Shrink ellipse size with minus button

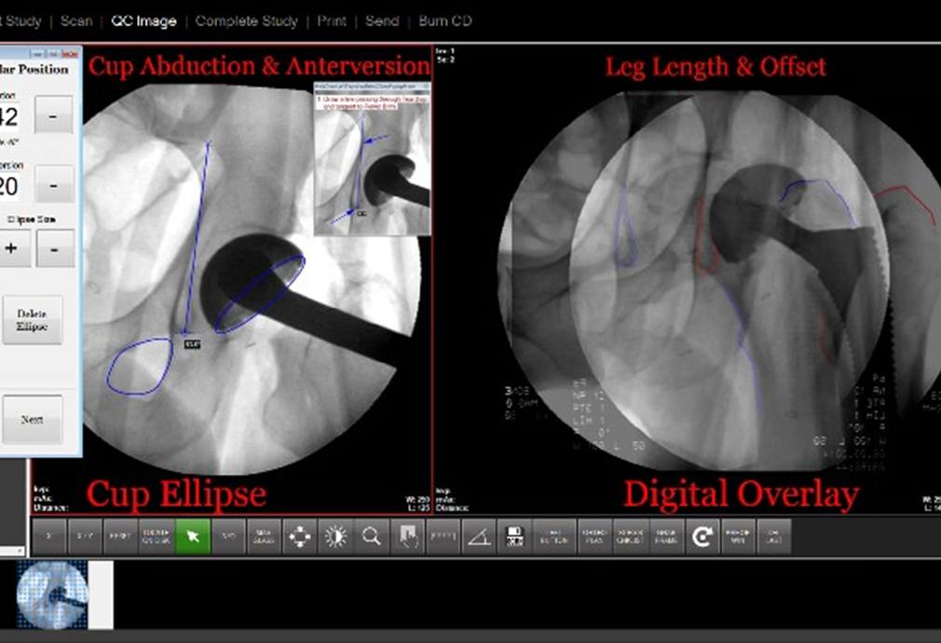click(x=54, y=249)
